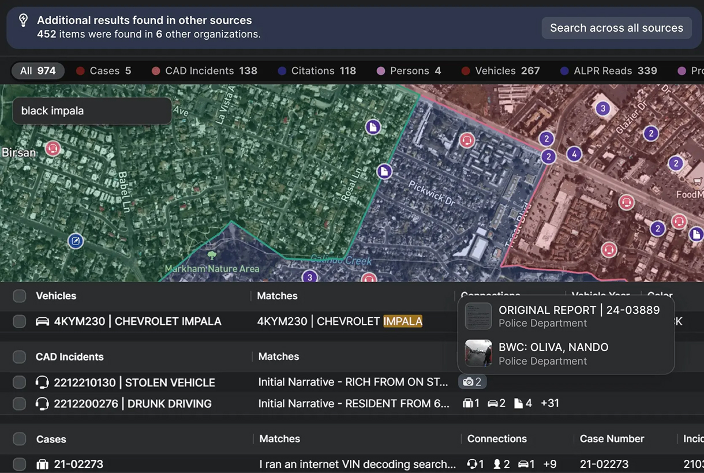704x473 pixels.
Task: Click the headset incident marker near Birsan
Action: pos(53,149)
